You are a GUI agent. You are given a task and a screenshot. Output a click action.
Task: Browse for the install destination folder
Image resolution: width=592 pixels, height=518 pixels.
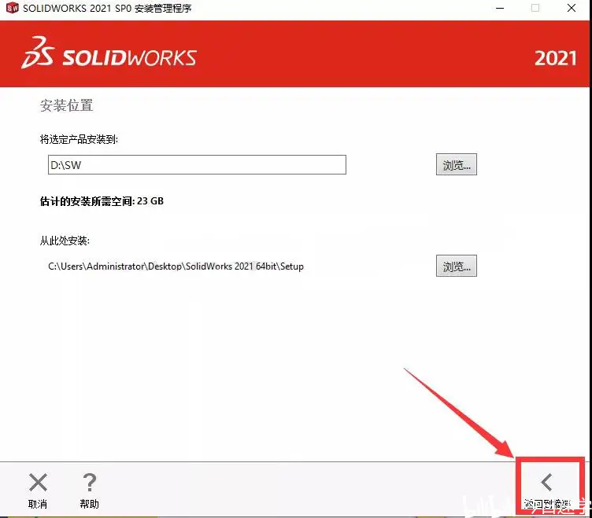pos(456,164)
